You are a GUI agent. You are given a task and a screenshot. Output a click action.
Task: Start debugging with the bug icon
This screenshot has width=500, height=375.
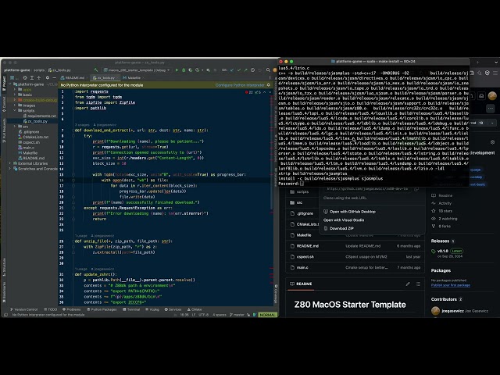pos(184,70)
